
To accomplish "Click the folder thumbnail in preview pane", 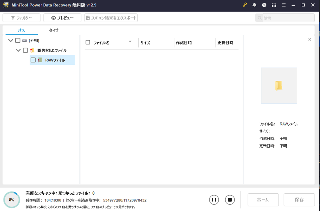I will pyautogui.click(x=279, y=85).
